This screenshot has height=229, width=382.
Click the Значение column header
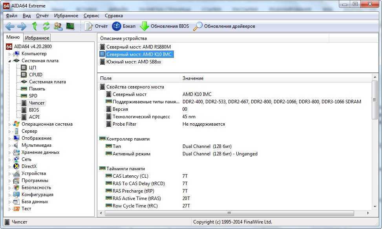(x=276, y=78)
